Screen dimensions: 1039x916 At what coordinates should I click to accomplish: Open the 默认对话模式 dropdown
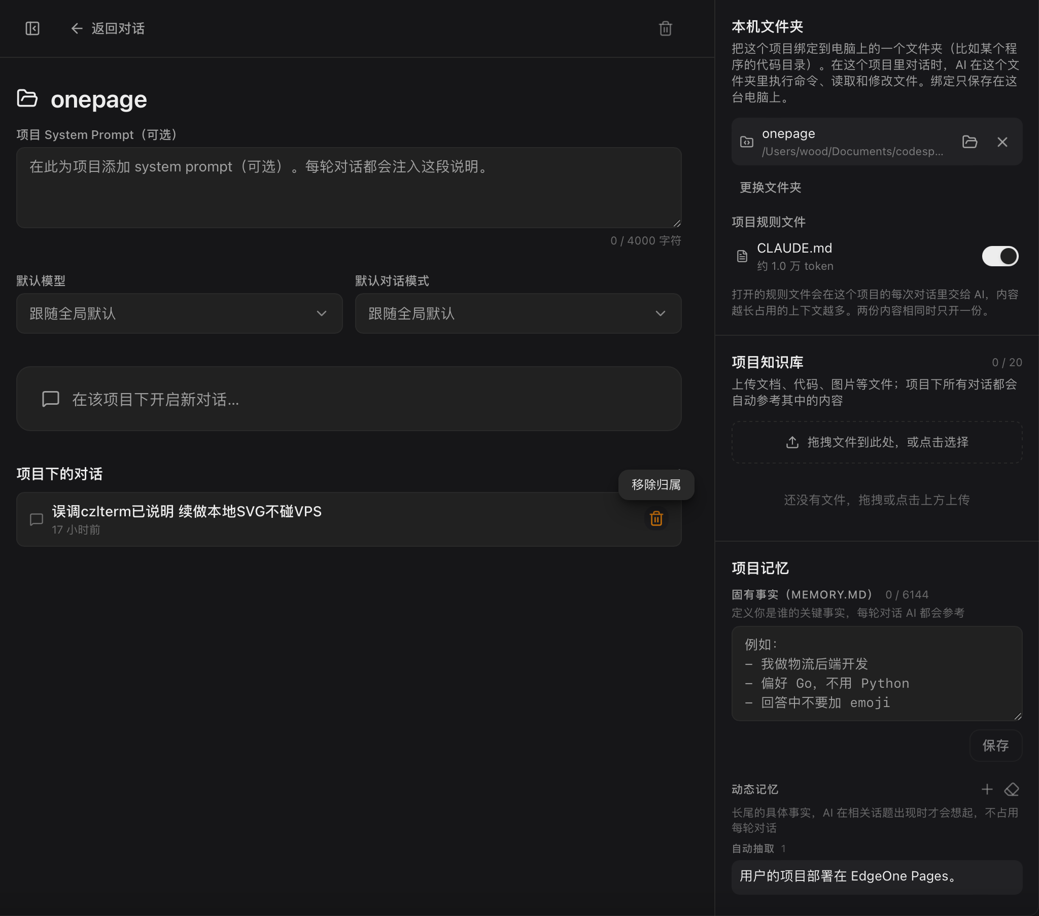pyautogui.click(x=518, y=313)
